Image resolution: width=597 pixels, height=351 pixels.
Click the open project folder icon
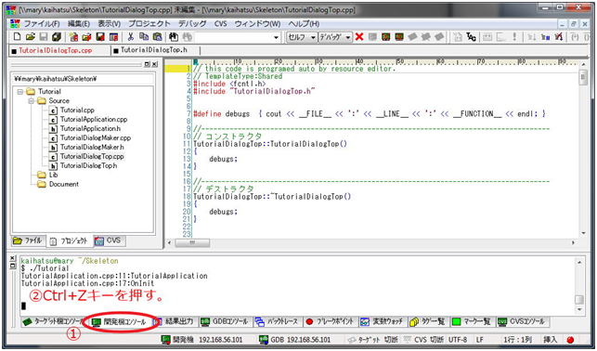click(86, 37)
